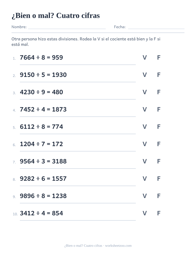This screenshot has width=196, height=254.
Task: Click the equation 9564 ÷ 3 = 3188
Action: pos(43,161)
